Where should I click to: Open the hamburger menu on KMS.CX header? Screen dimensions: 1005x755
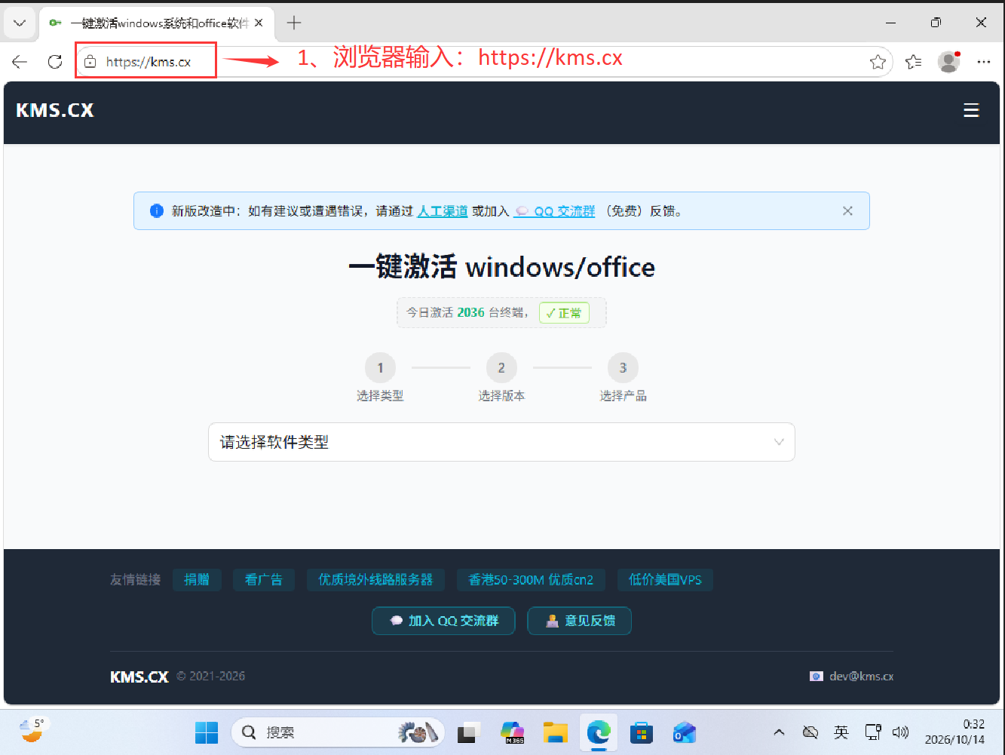(971, 111)
